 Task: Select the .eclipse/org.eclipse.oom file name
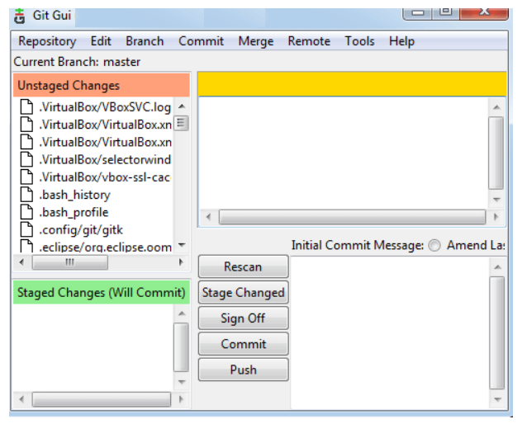click(105, 247)
